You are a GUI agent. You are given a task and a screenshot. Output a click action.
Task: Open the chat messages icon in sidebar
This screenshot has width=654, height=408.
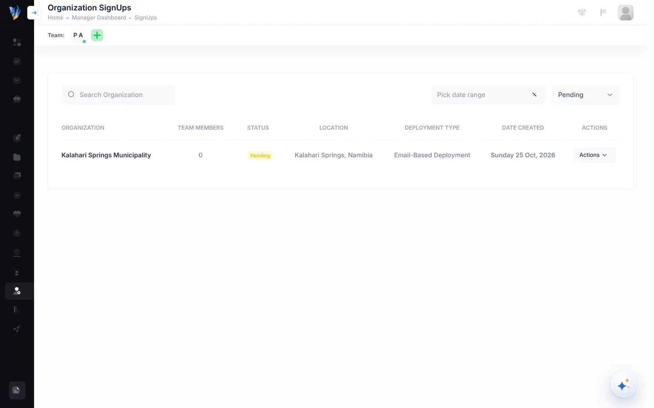pos(17,176)
